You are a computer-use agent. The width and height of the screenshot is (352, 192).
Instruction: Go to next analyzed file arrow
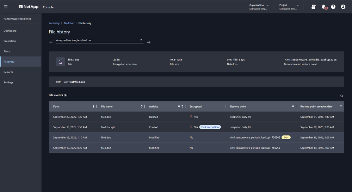coord(149,43)
